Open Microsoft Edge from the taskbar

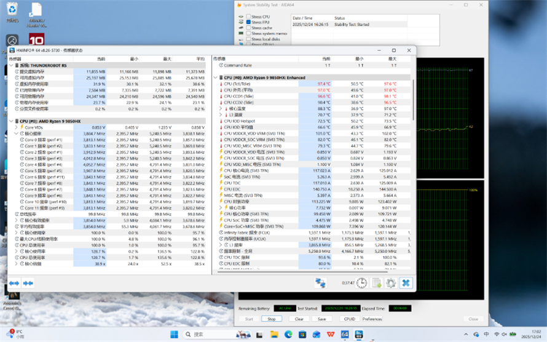click(x=289, y=334)
